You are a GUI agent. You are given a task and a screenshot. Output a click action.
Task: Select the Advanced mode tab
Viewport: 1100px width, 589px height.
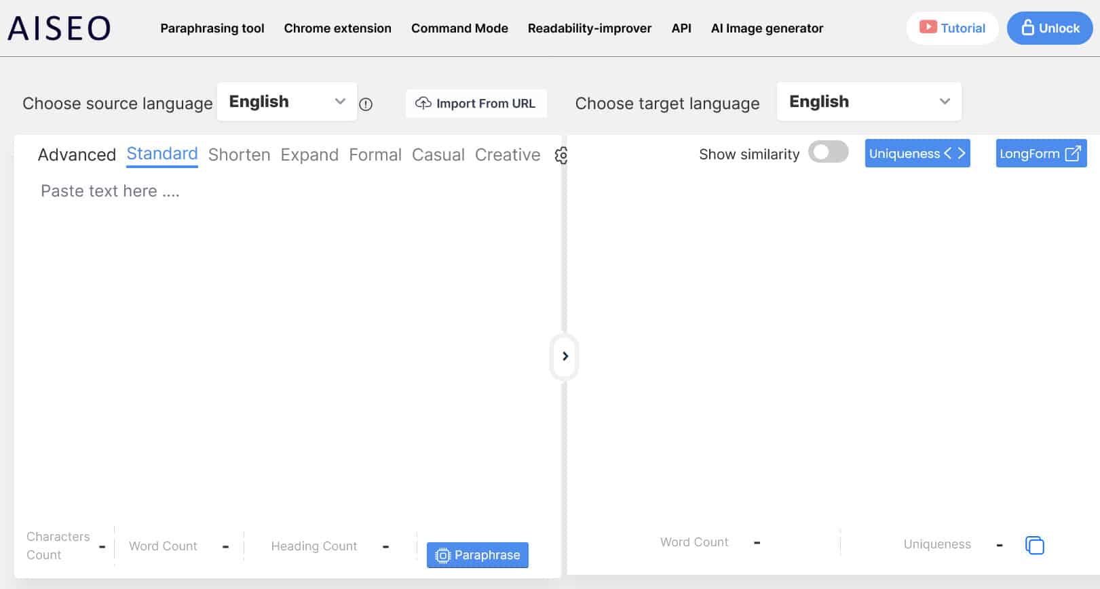tap(77, 155)
